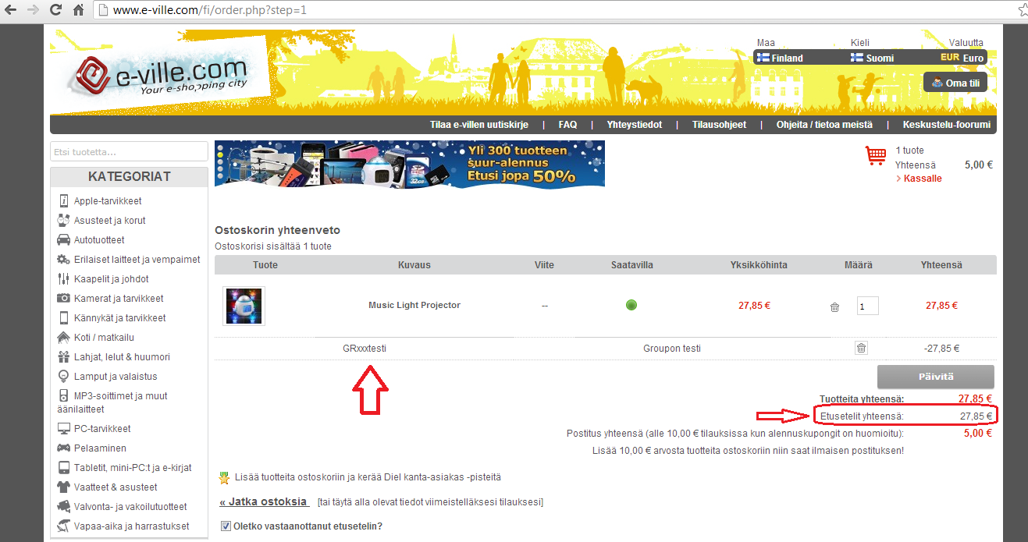
Task: Click the 'Etsi tuotetta' search field
Action: (x=129, y=151)
